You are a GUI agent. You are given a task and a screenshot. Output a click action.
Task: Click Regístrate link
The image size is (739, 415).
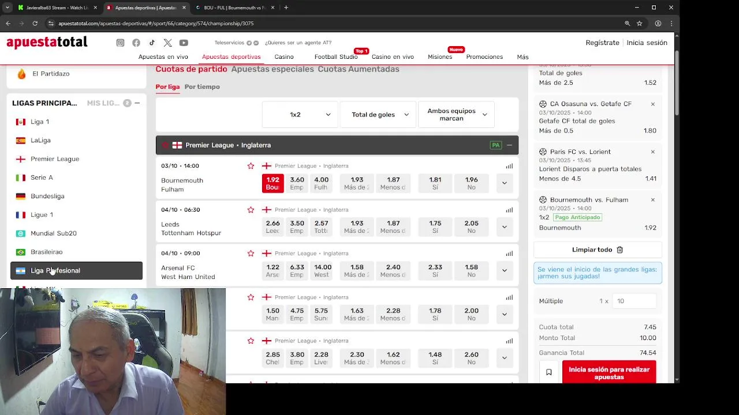point(602,43)
